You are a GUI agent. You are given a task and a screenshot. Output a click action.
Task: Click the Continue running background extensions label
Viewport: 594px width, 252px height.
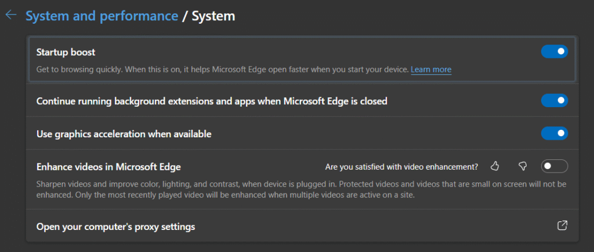pyautogui.click(x=212, y=101)
